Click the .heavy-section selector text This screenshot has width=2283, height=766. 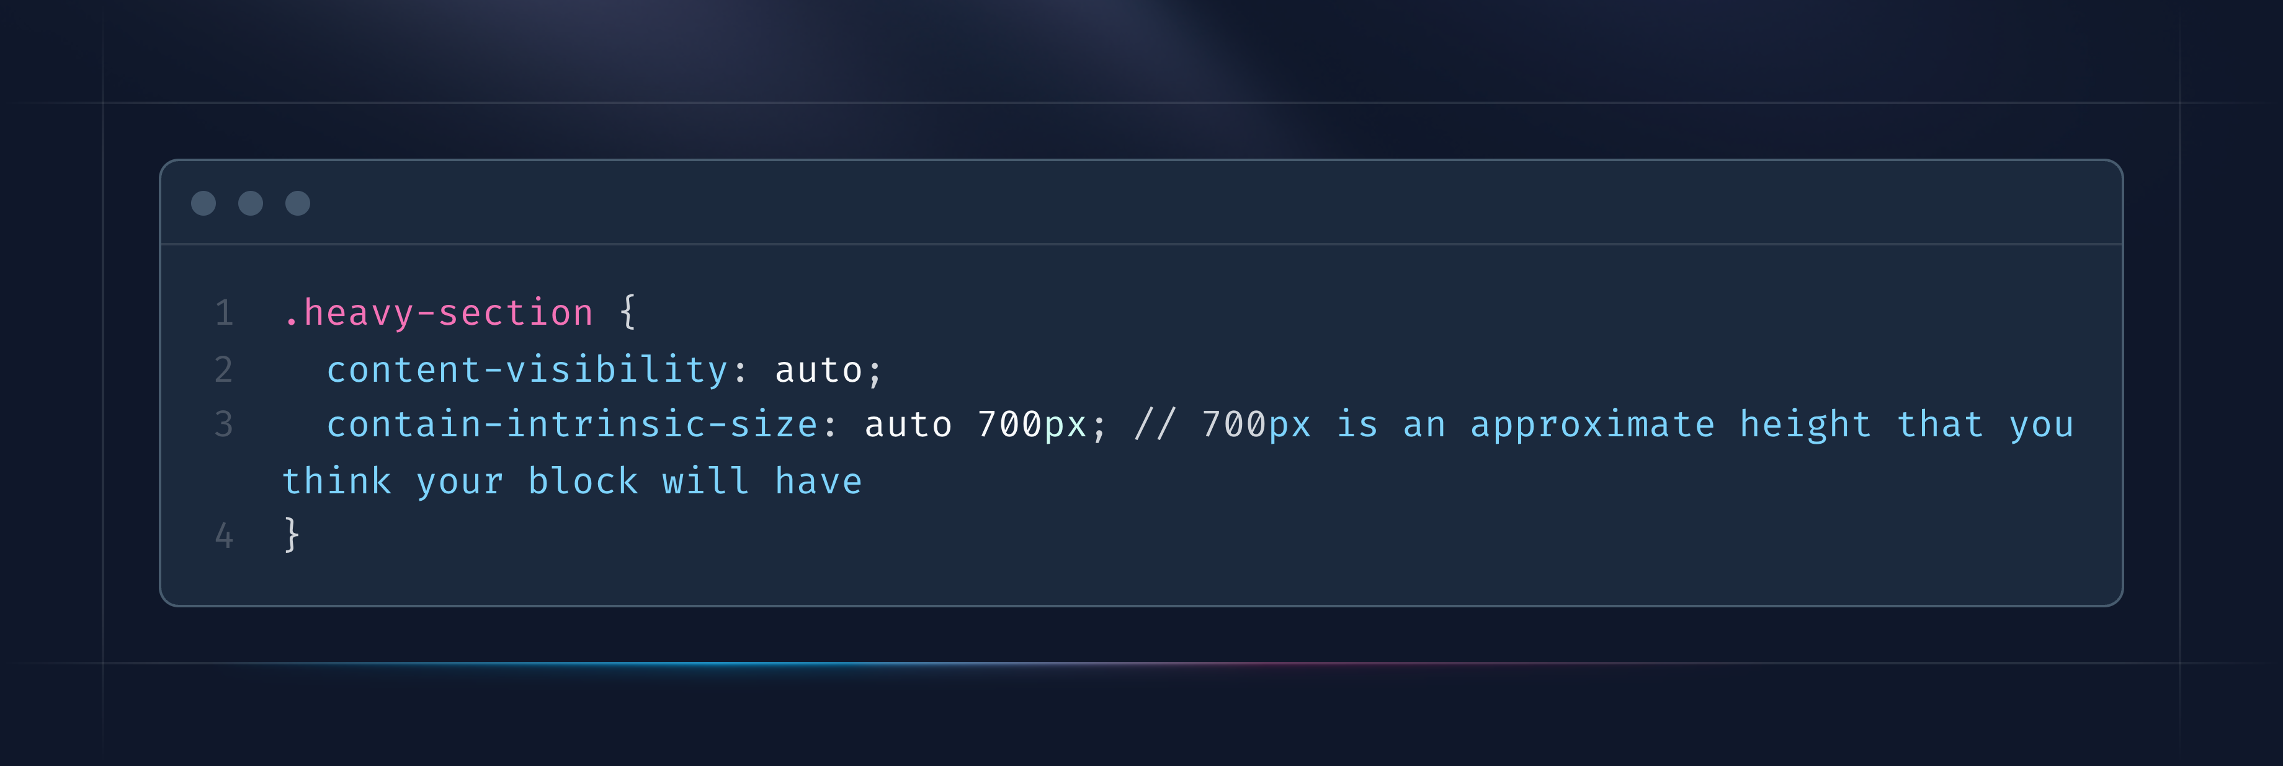tap(438, 314)
